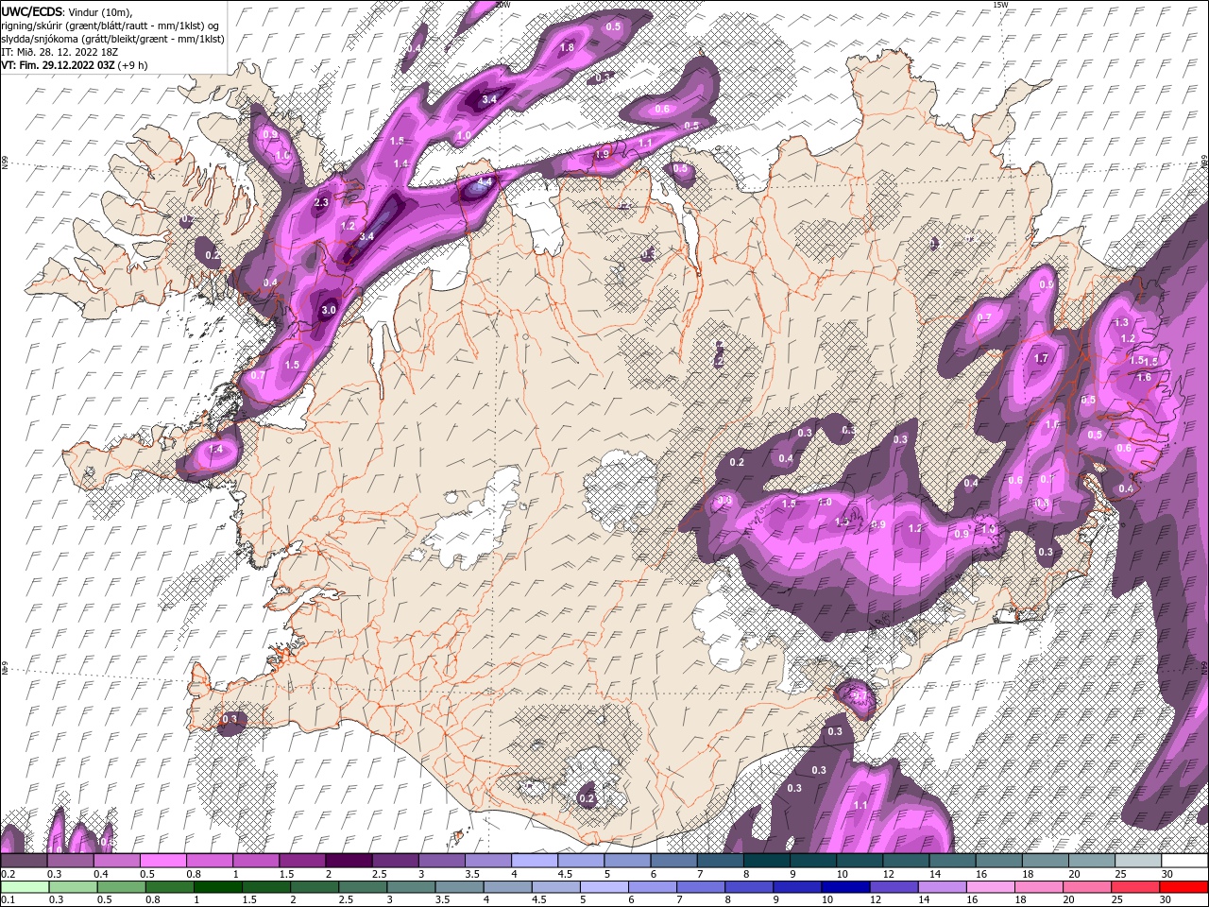The image size is (1209, 907).
Task: Click the pale green 0.1 rain legend swatch
Action: [x=26, y=887]
